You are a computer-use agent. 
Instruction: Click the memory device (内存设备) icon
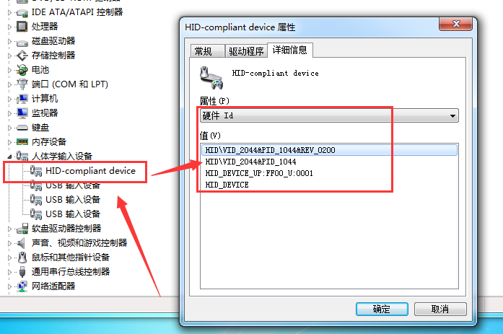[x=22, y=141]
